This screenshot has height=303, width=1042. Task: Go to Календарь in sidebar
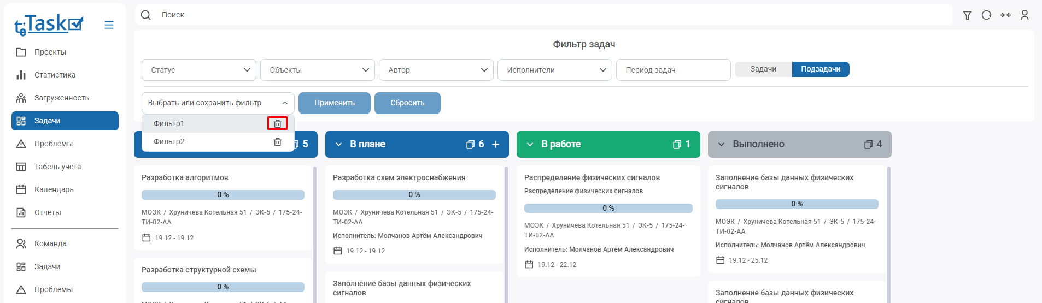point(54,189)
